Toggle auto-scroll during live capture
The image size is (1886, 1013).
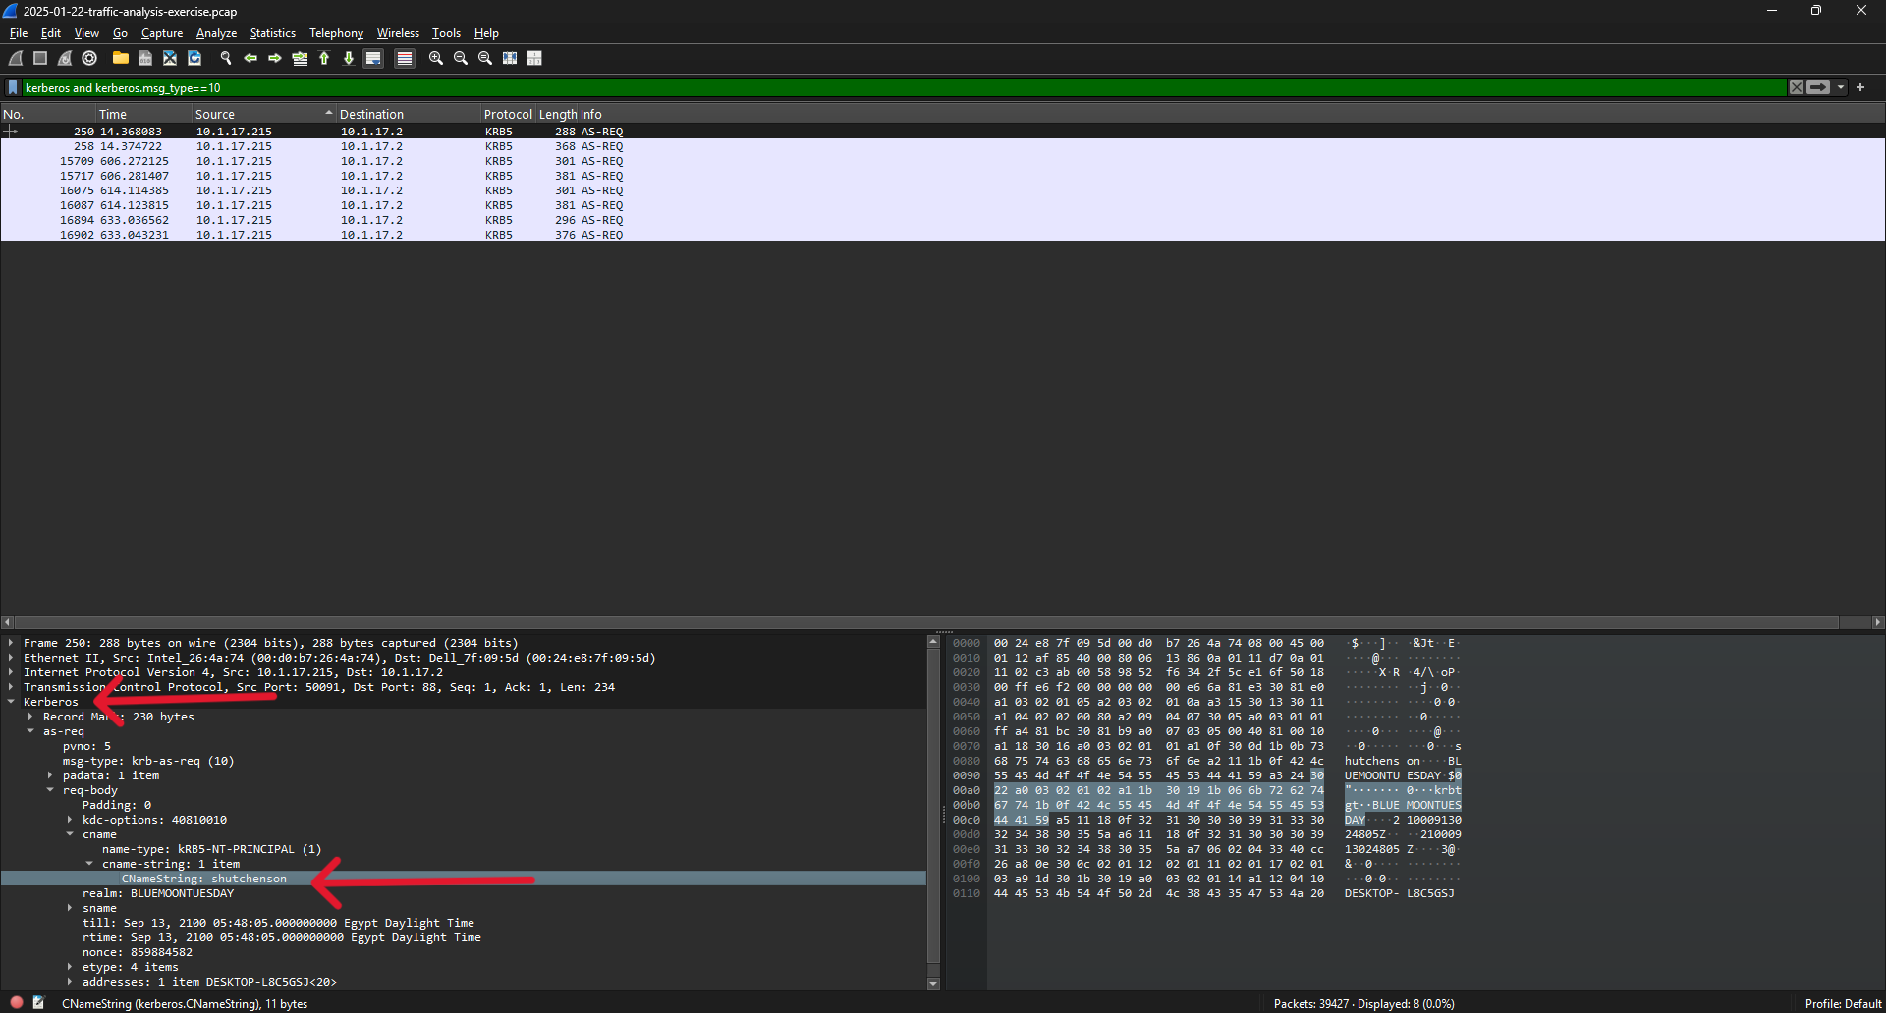pos(373,58)
